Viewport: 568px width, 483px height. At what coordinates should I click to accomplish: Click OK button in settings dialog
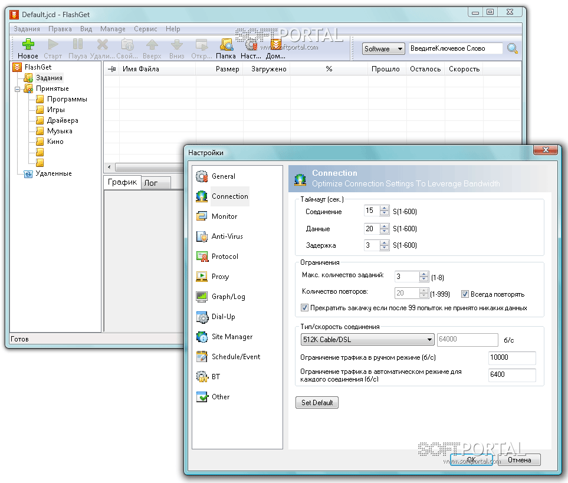click(x=471, y=460)
